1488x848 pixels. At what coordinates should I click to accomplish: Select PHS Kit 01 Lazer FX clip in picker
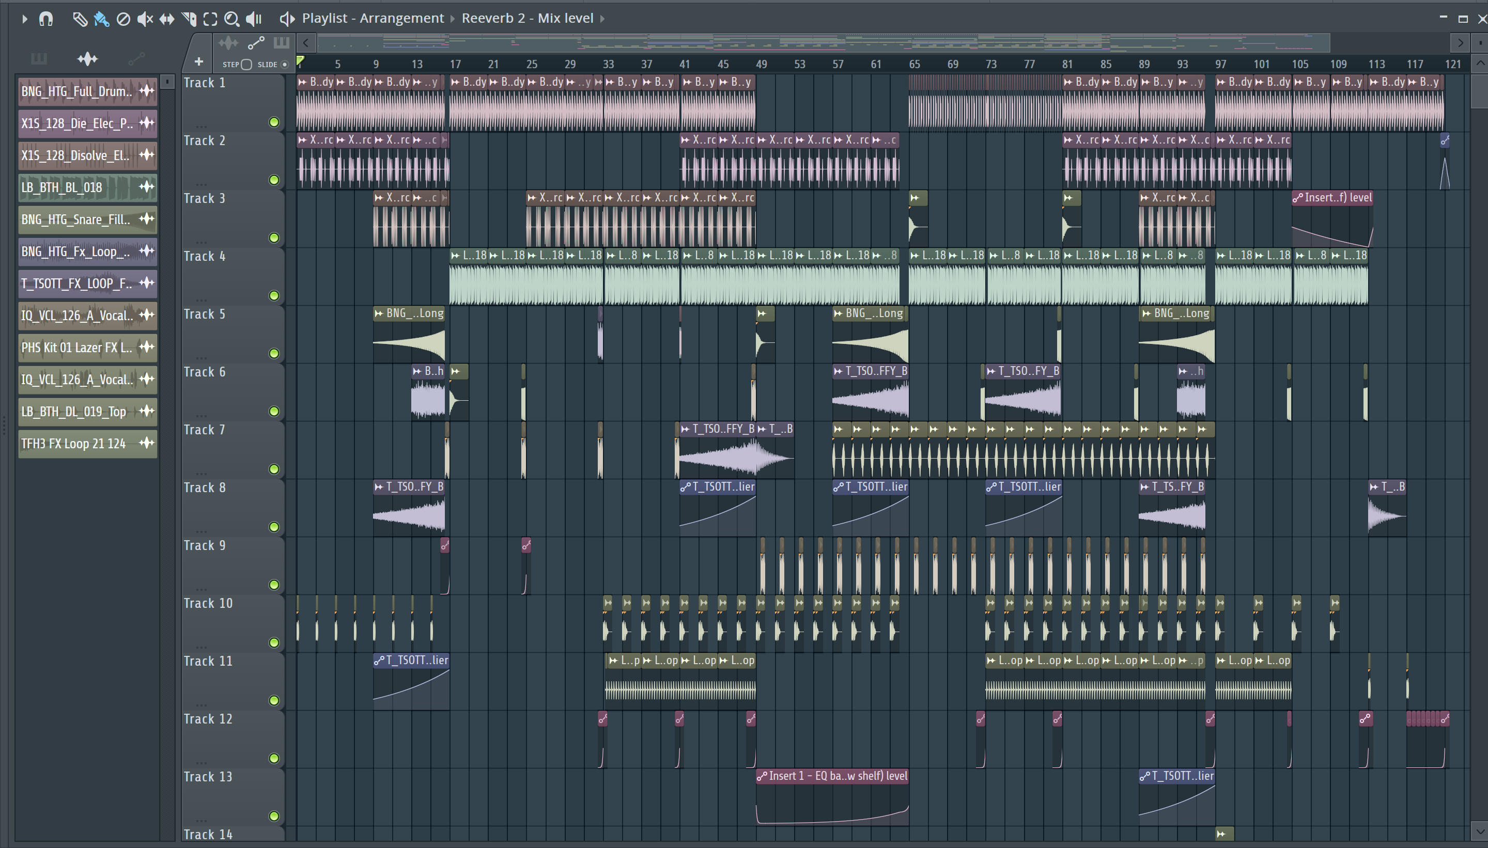tap(87, 347)
